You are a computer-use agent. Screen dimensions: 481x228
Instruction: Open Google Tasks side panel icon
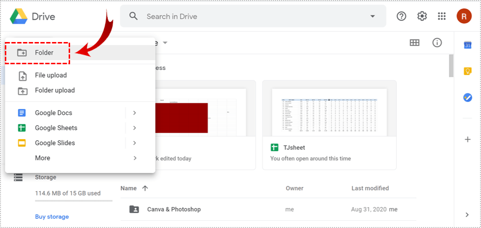[x=467, y=97]
